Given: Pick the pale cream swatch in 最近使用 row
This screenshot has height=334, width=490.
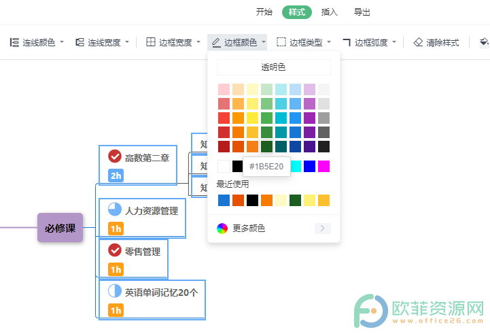Looking at the screenshot, I should (281, 201).
